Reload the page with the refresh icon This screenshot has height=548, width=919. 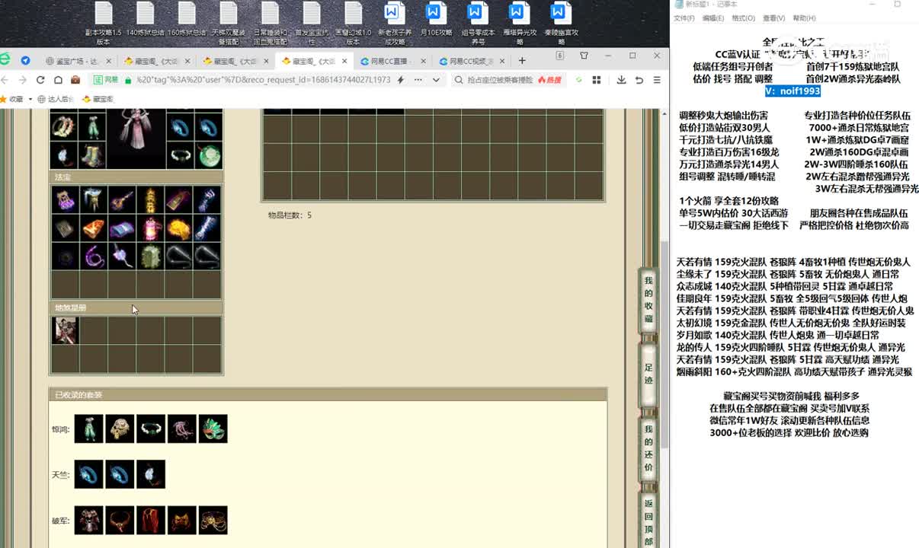(x=40, y=80)
